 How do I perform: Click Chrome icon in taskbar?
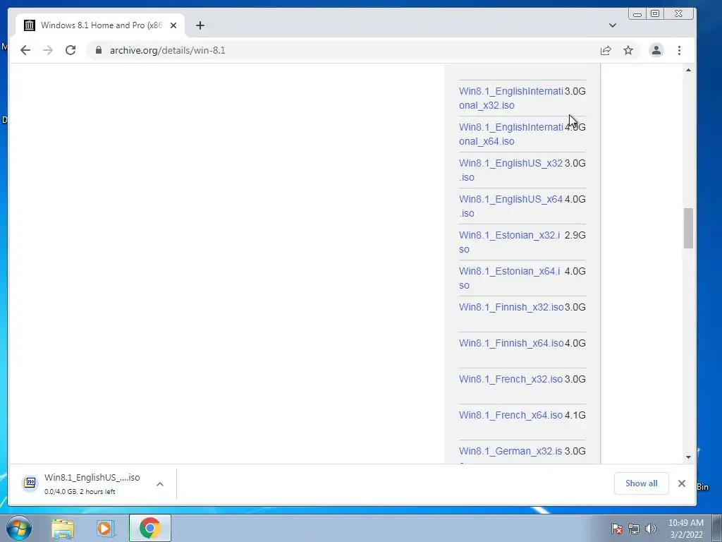coord(150,528)
